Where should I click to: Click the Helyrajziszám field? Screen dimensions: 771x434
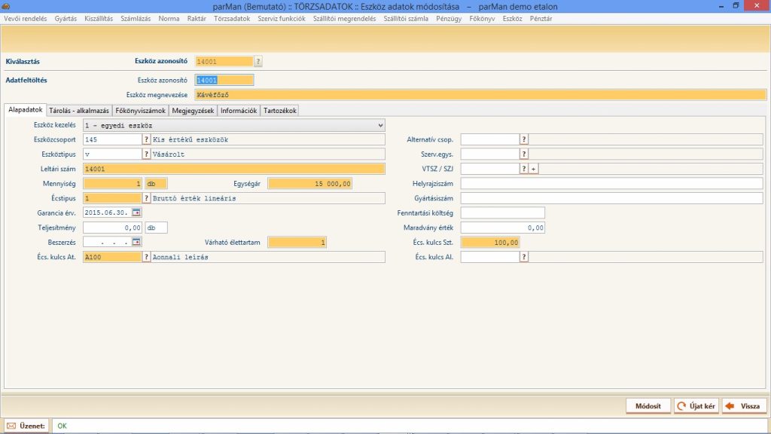[x=611, y=184]
